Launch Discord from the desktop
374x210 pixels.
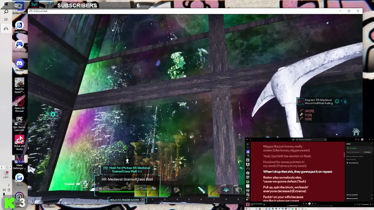pyautogui.click(x=19, y=65)
